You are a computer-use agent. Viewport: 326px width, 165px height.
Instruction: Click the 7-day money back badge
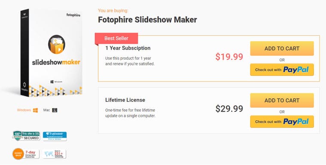[26, 154]
